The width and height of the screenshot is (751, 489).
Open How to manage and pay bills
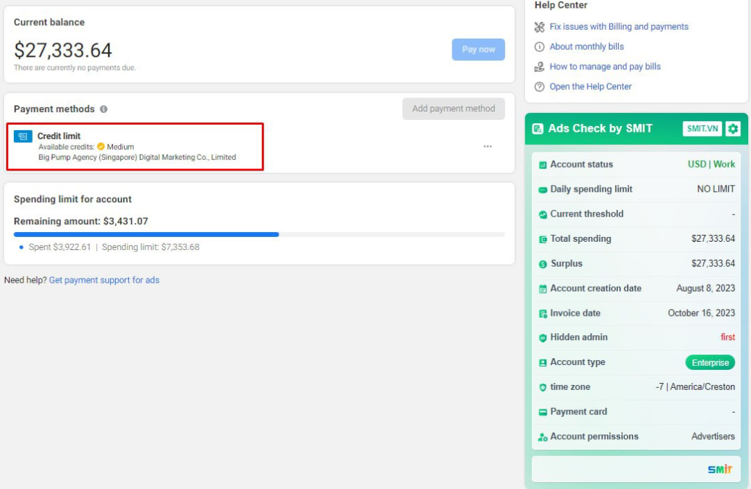pyautogui.click(x=605, y=66)
